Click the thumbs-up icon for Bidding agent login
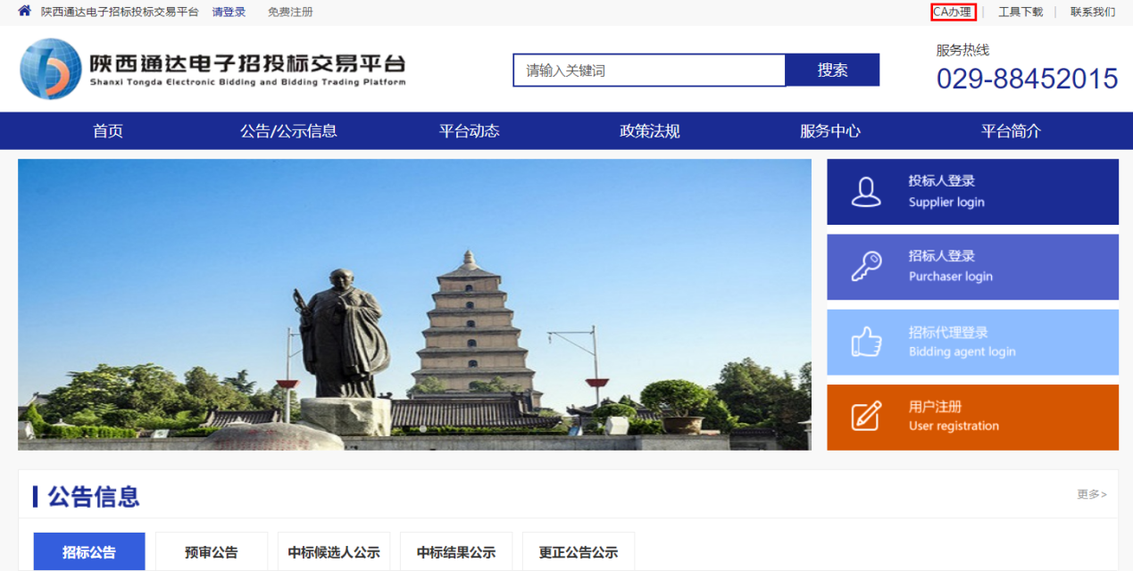Screen dimensions: 1133x571 tap(866, 342)
